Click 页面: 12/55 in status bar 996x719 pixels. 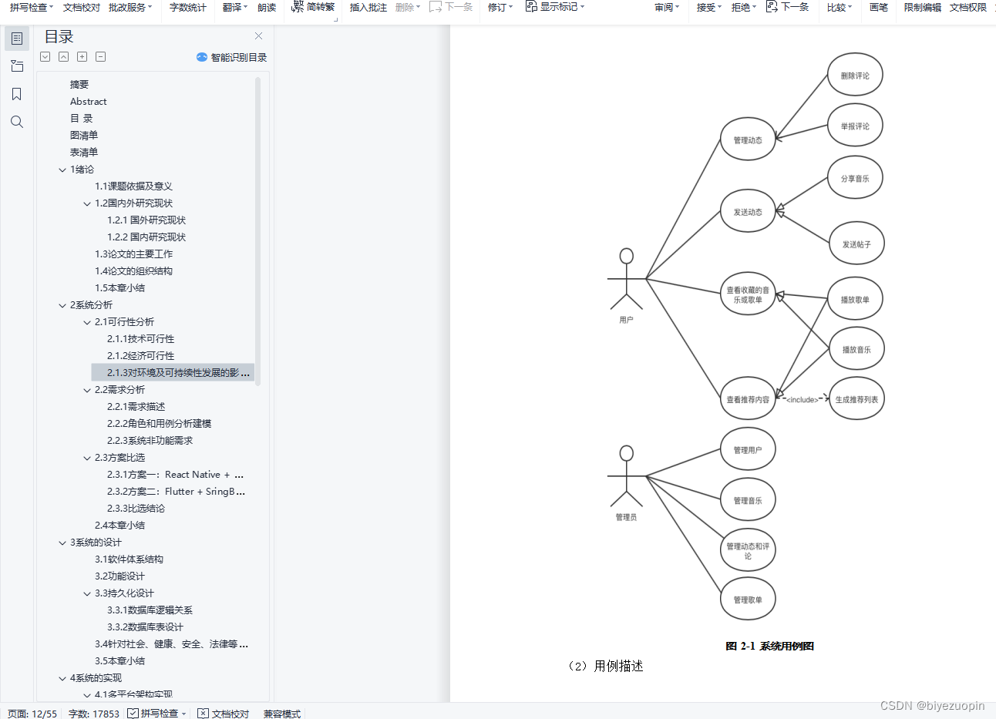pyautogui.click(x=32, y=714)
